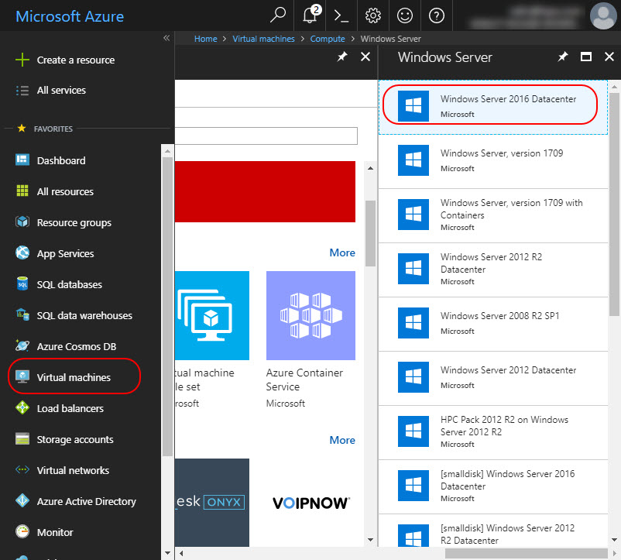Screen dimensions: 621x560
Task: Click Create a resource
Action: tap(76, 60)
